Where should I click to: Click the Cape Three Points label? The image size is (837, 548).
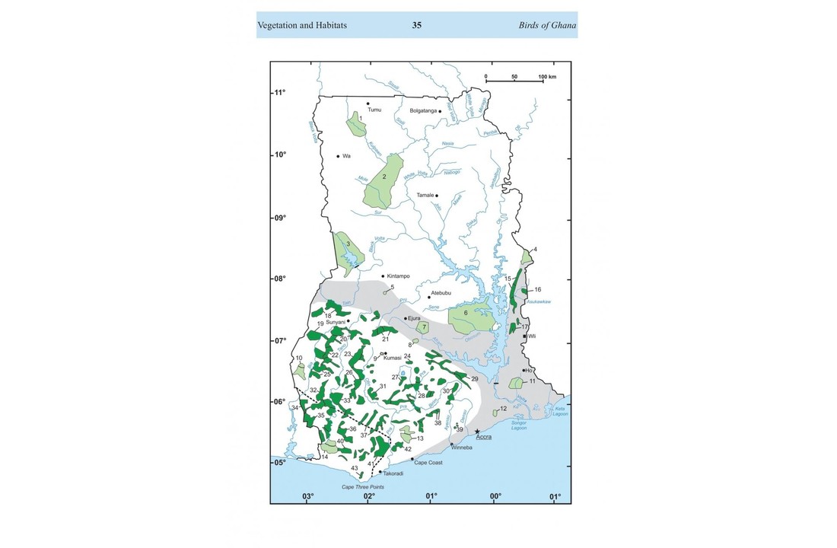click(363, 487)
